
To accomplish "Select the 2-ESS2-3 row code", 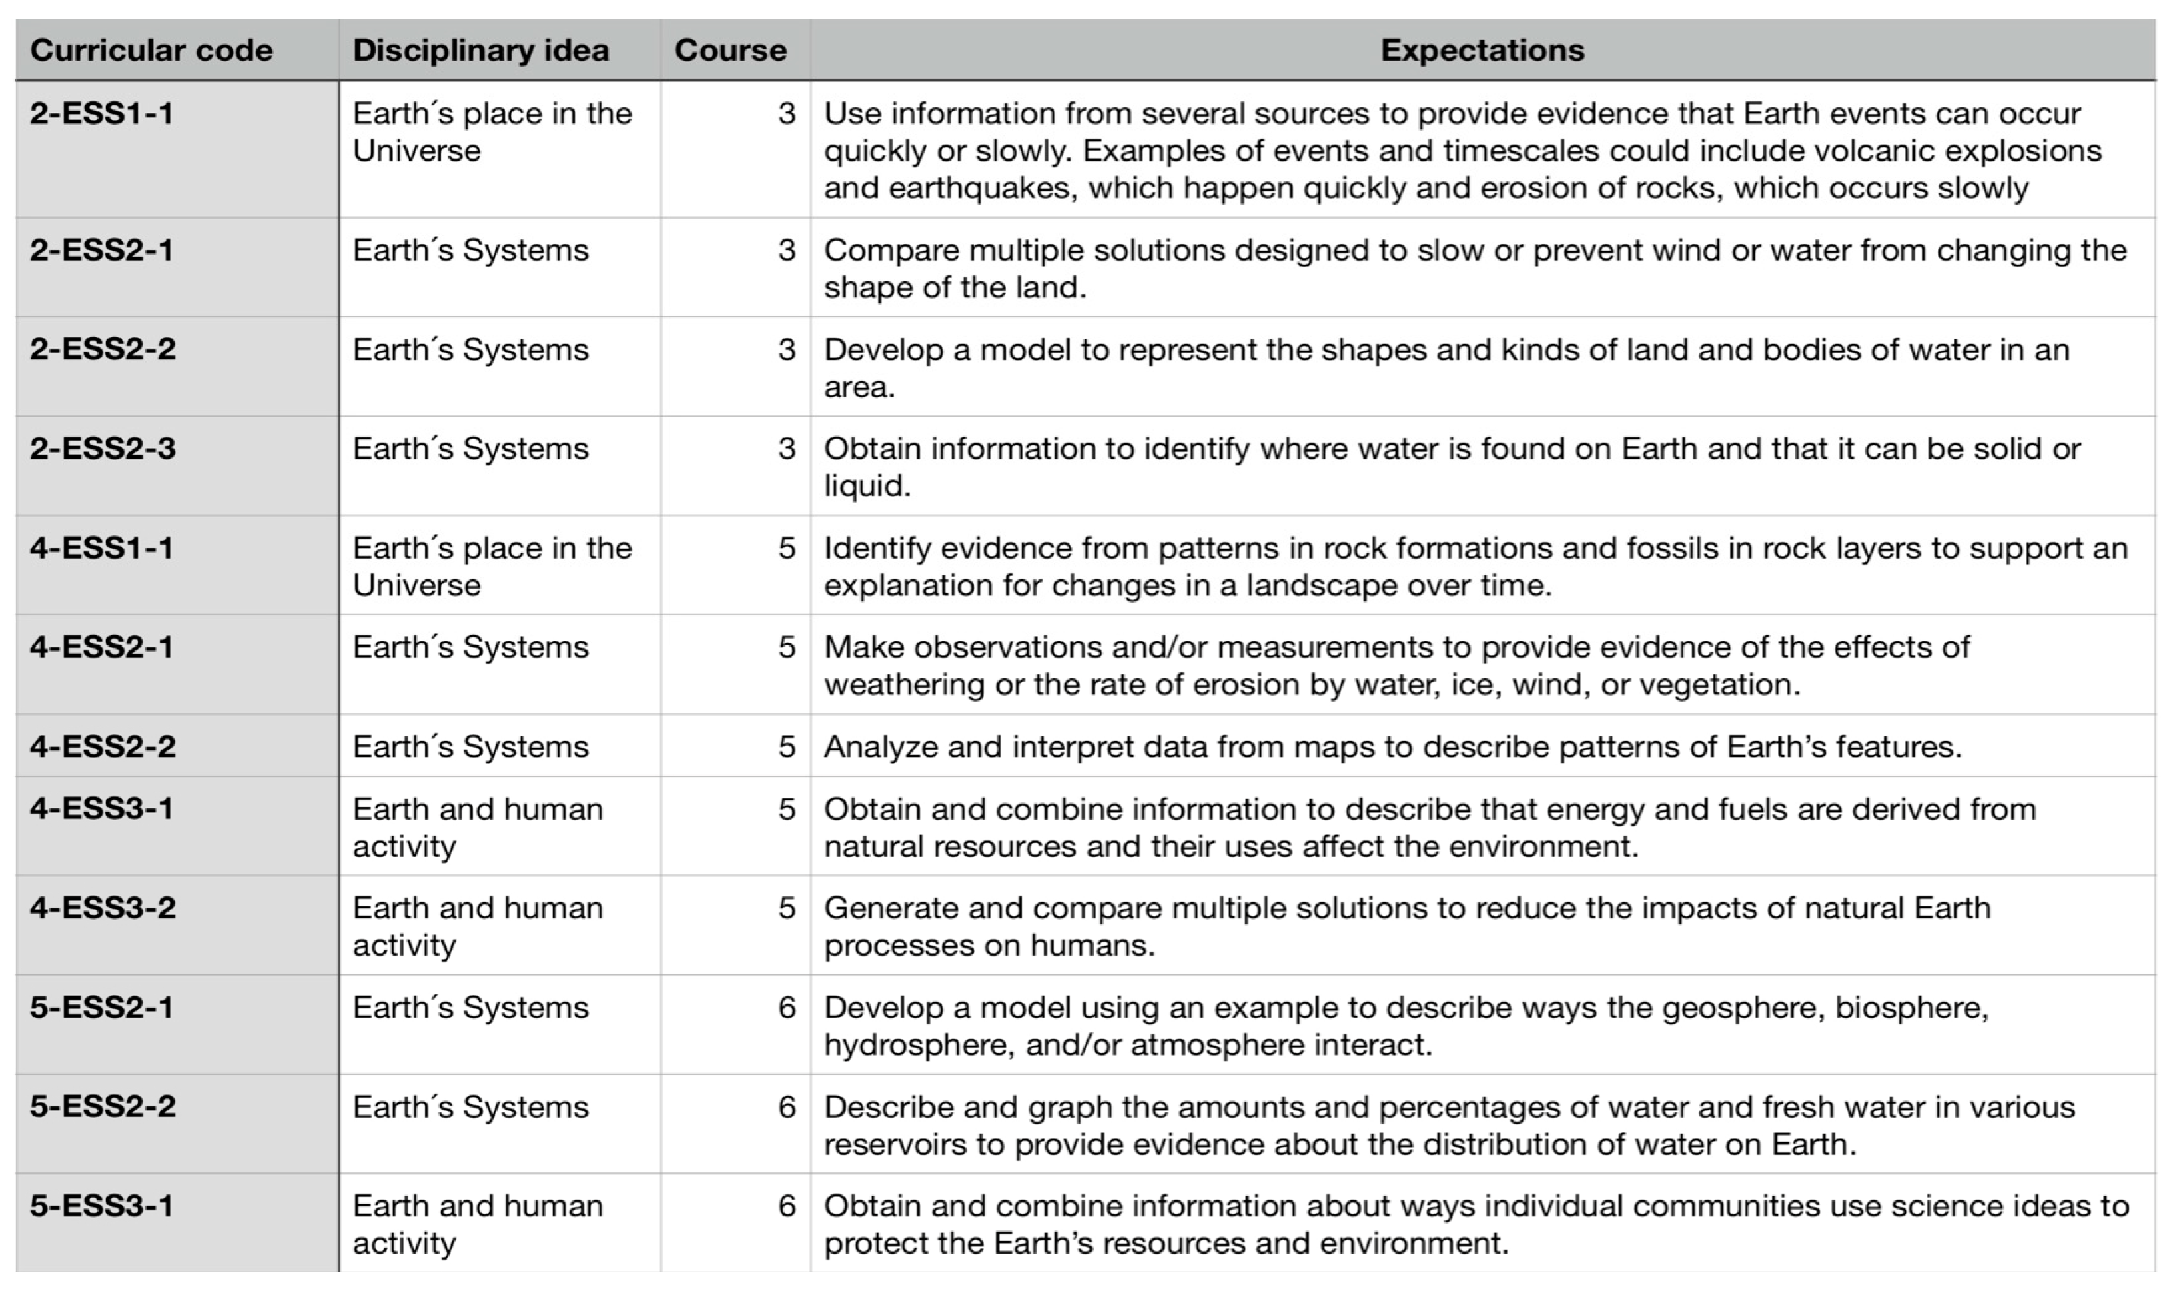I will click(103, 449).
